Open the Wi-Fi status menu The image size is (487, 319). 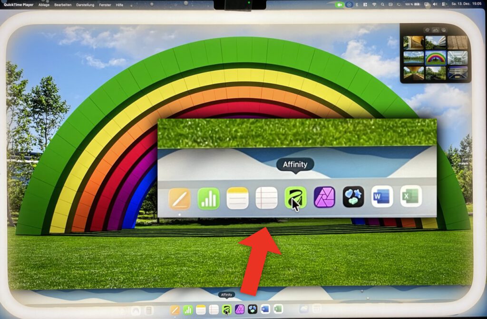click(x=374, y=5)
